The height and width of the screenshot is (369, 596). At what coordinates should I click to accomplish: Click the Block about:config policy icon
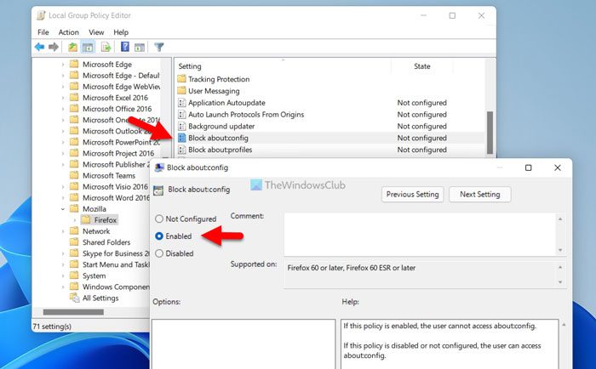[x=182, y=138]
